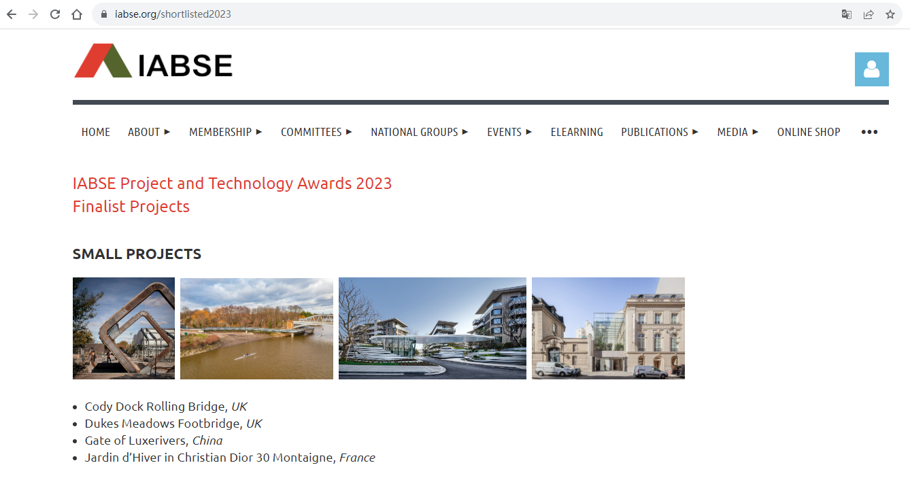Bookmark this page with the star icon
This screenshot has height=480, width=910.
892,14
